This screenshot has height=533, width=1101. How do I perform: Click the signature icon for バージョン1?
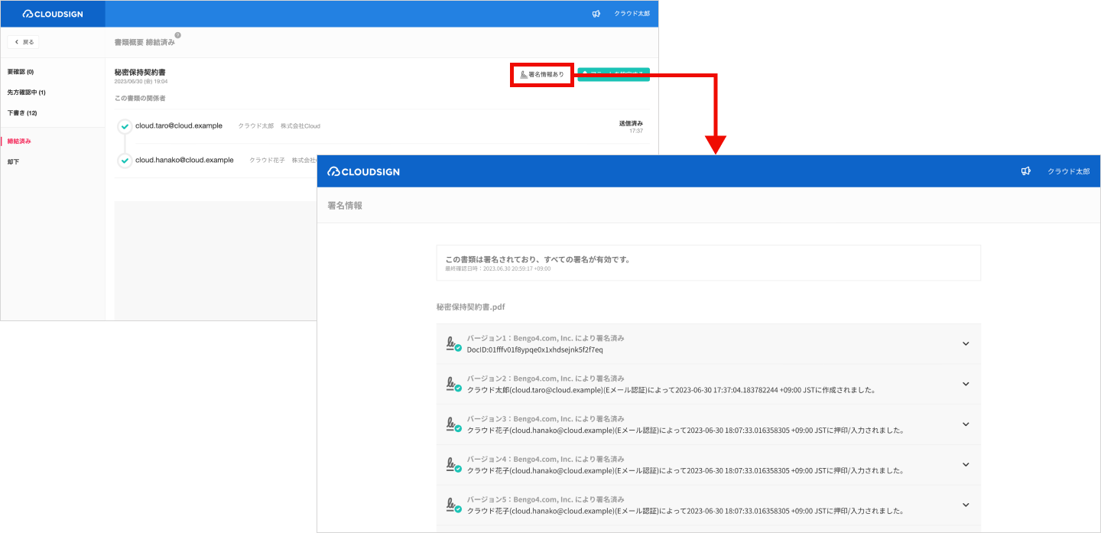(453, 343)
